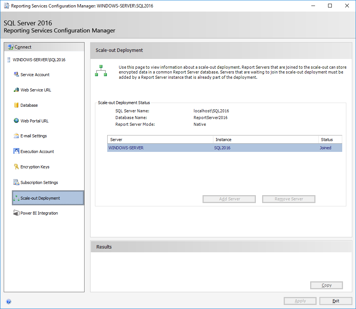Click the Connect button
356x309 pixels.
(x=44, y=47)
